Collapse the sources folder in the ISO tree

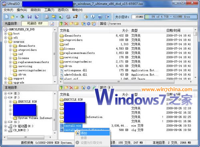pos(6,42)
